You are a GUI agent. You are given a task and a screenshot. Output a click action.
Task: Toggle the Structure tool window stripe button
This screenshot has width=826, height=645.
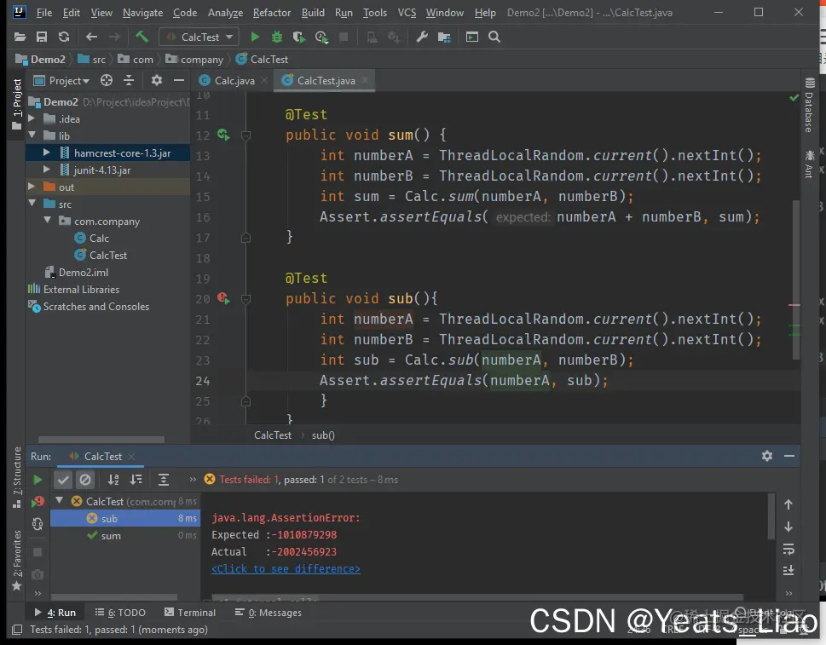coord(17,477)
